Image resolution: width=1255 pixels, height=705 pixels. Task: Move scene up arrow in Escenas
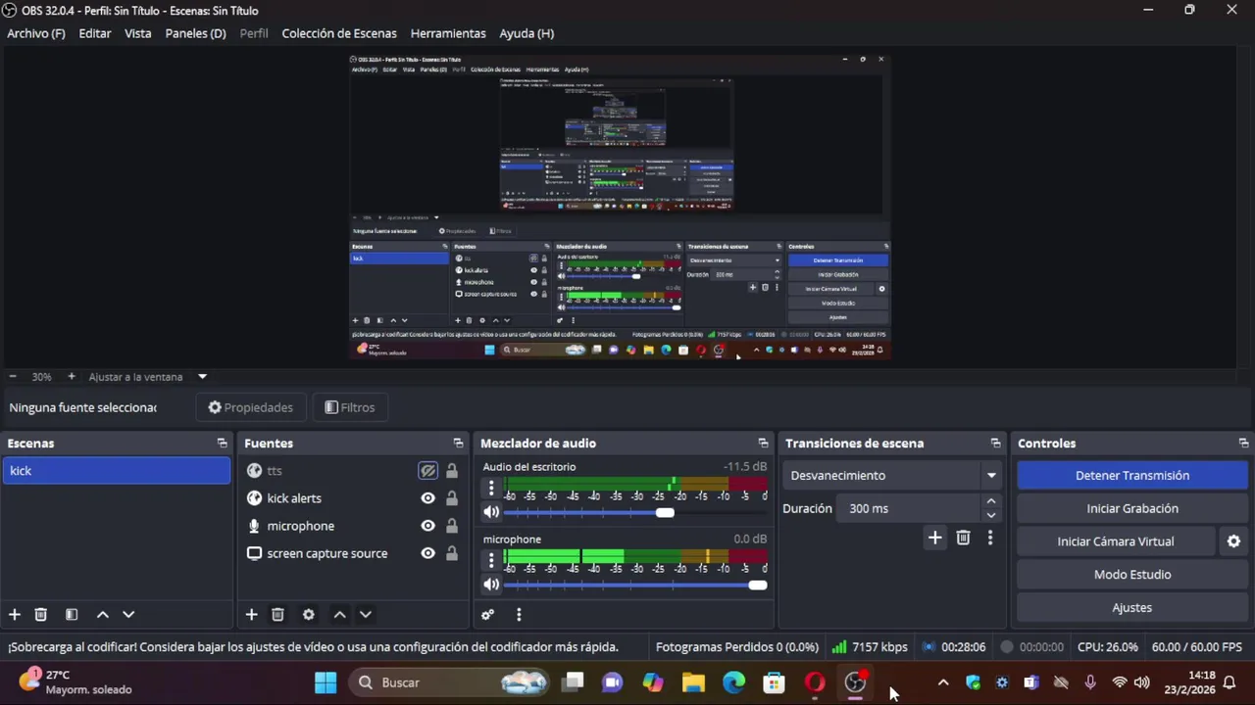coord(102,614)
